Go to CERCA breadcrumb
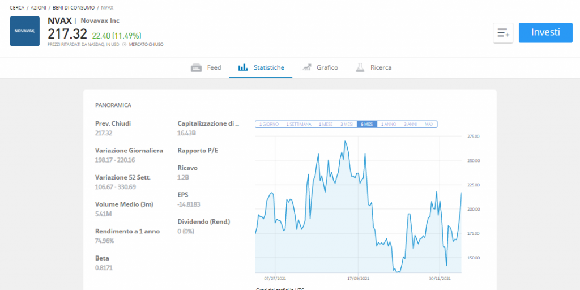 coord(17,7)
